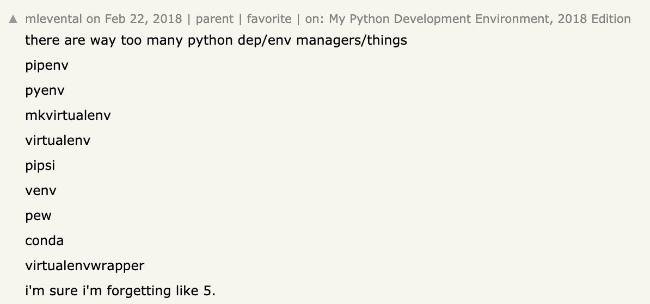Click the "venv" line below pipsi
Viewport: 650px width, 304px height.
(41, 191)
